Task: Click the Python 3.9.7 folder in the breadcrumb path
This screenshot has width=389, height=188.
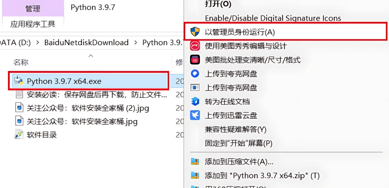Action: click(x=163, y=43)
